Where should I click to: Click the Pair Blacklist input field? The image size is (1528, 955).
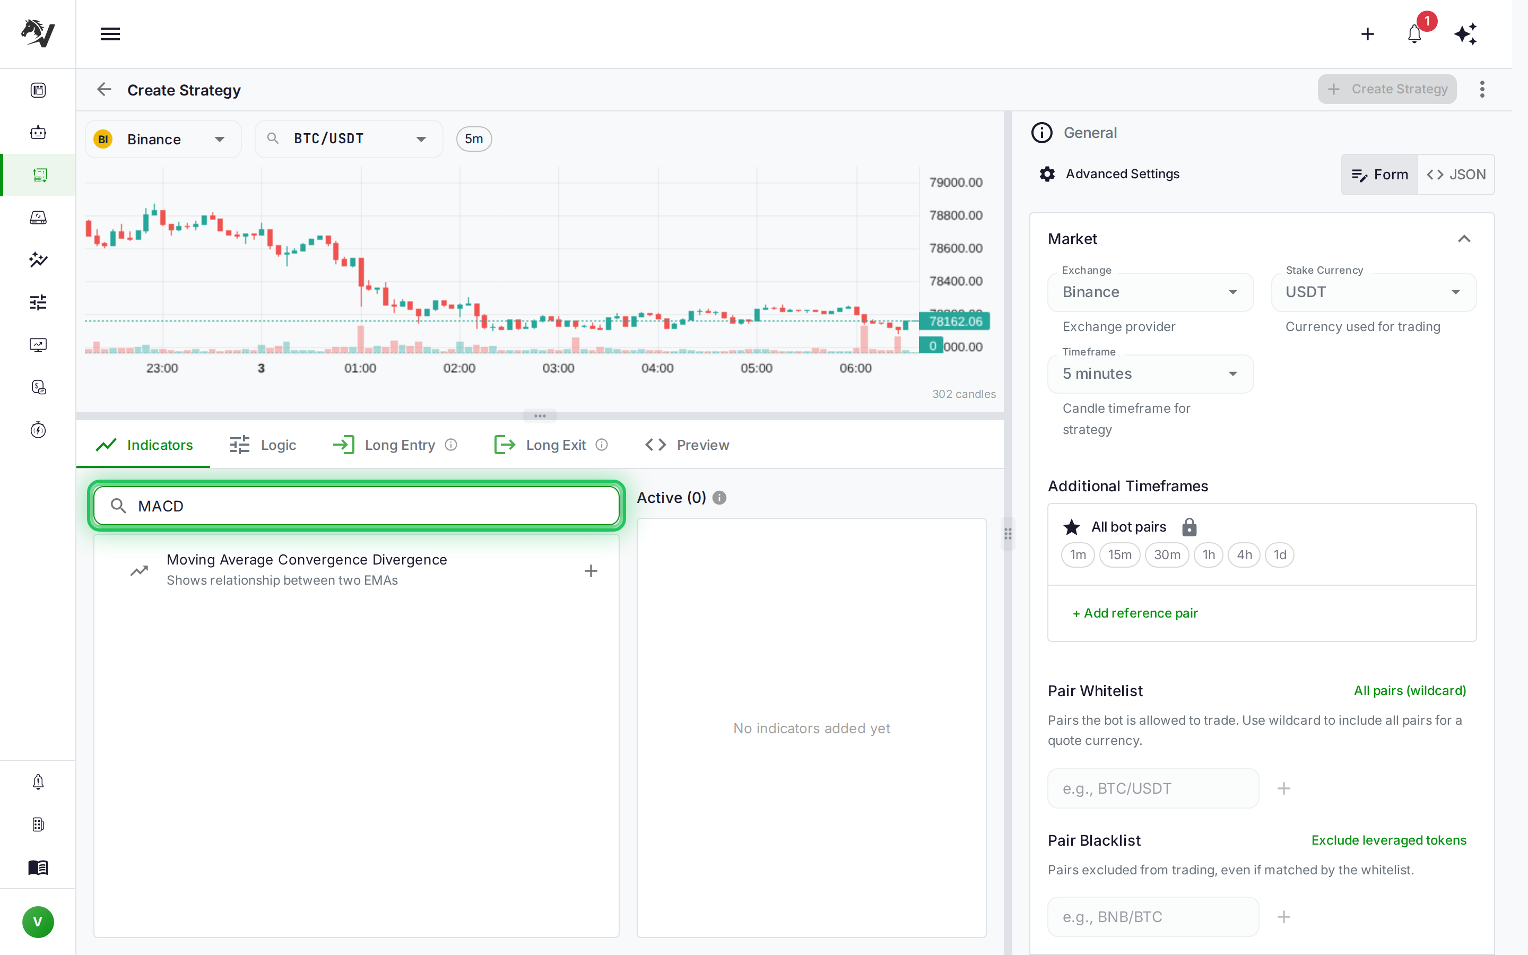pyautogui.click(x=1153, y=916)
